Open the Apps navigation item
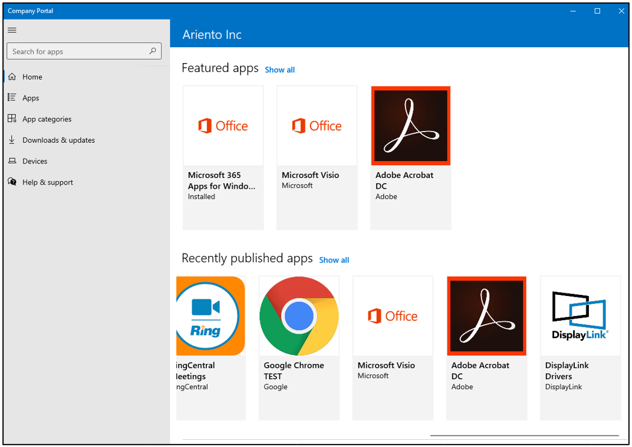The height and width of the screenshot is (447, 632). (31, 98)
